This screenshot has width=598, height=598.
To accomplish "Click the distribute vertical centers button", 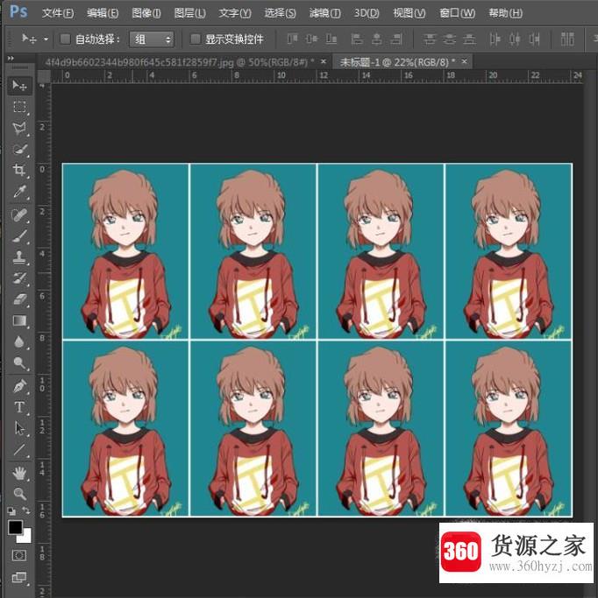I will pyautogui.click(x=450, y=39).
